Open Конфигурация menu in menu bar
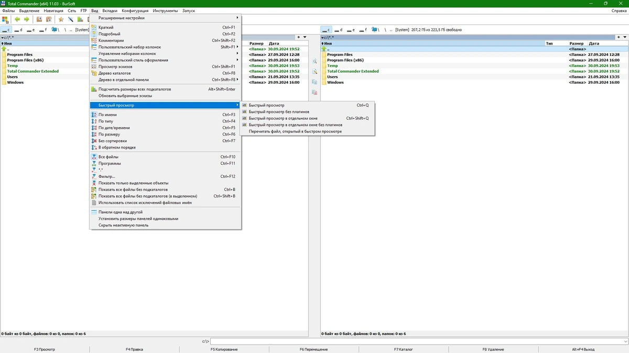629x353 pixels. click(135, 10)
